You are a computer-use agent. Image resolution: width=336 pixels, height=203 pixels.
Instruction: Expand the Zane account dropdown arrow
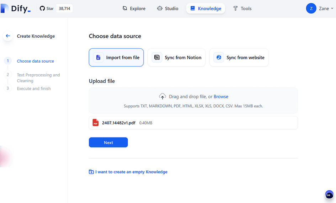pyautogui.click(x=332, y=9)
